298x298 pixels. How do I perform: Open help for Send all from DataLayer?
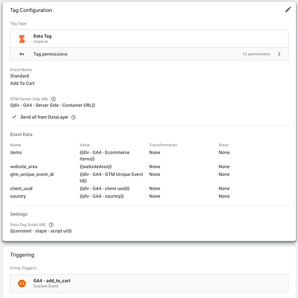point(73,117)
